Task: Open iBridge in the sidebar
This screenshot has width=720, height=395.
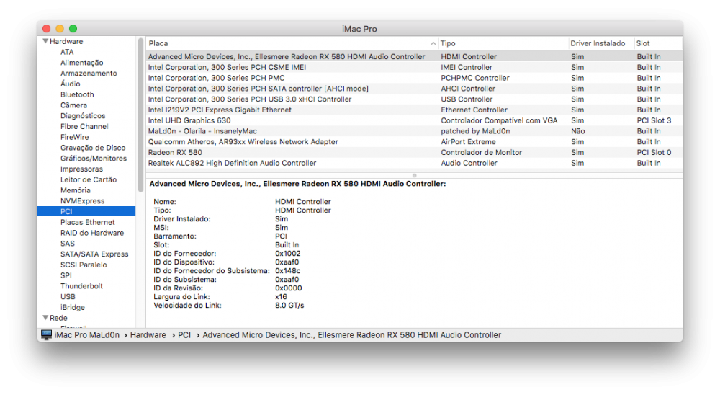Action: tap(73, 307)
